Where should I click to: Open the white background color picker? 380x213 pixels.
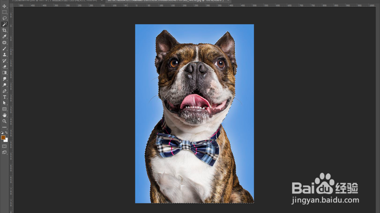(x=6, y=140)
